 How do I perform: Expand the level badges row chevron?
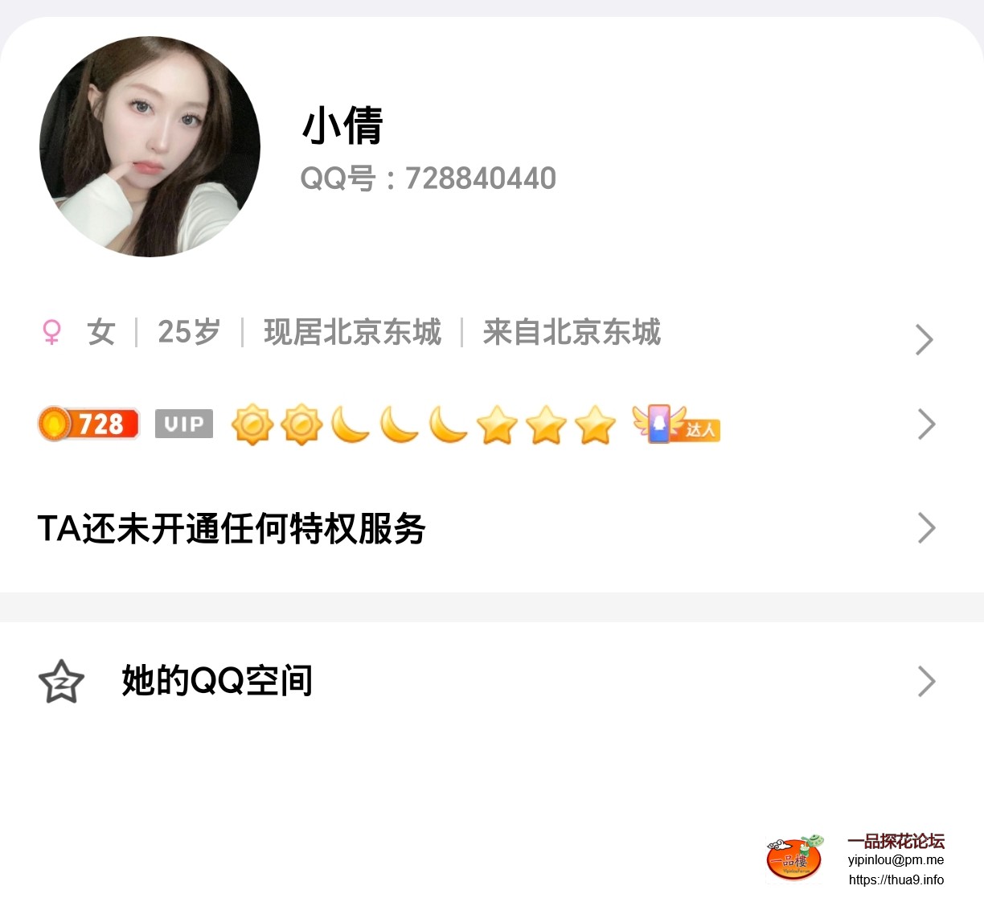pos(926,424)
